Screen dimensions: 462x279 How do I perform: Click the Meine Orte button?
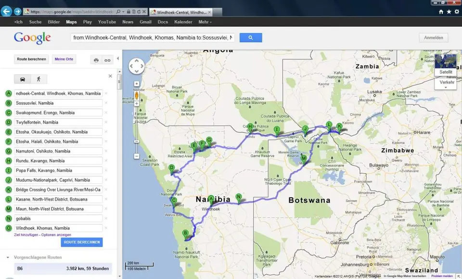click(64, 59)
